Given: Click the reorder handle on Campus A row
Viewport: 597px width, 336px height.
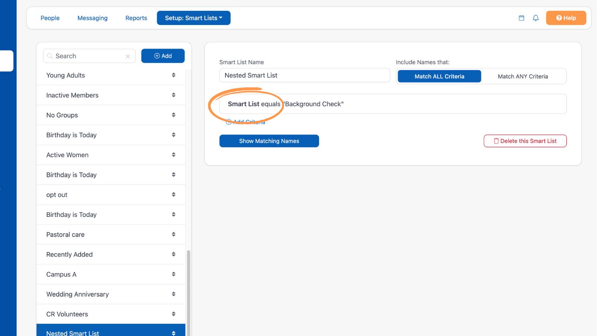Looking at the screenshot, I should [174, 274].
